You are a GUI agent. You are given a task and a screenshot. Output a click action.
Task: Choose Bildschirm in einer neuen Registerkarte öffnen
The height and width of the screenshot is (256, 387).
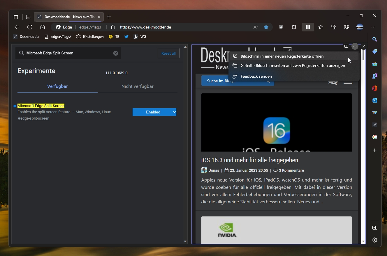pyautogui.click(x=294, y=56)
